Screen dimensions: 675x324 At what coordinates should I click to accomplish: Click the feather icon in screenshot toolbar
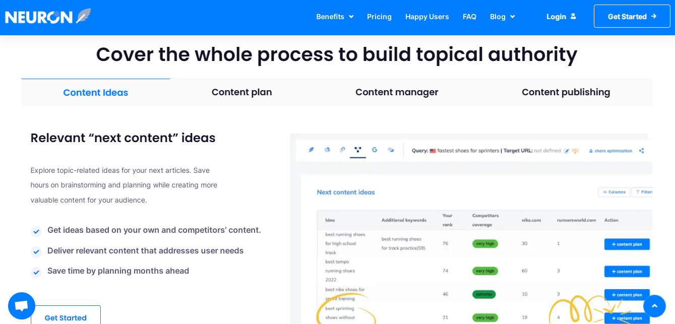[311, 150]
